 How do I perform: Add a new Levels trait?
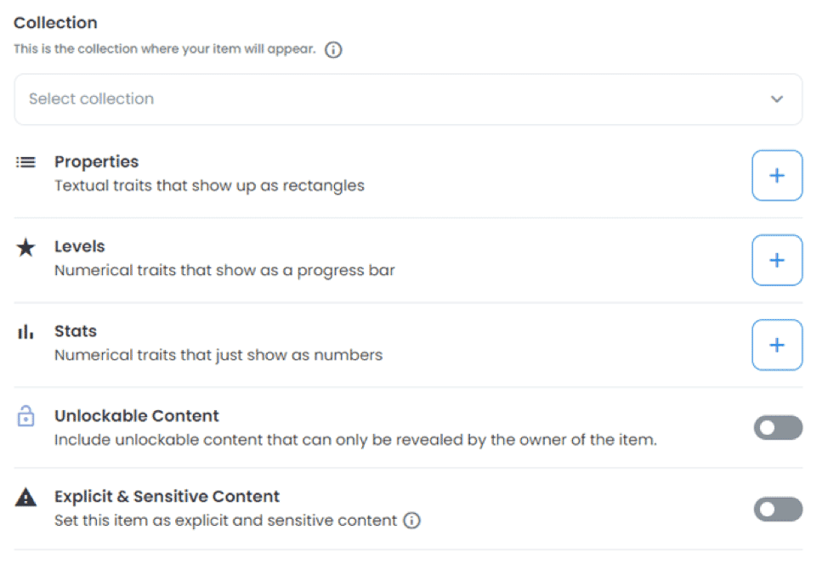coord(776,261)
